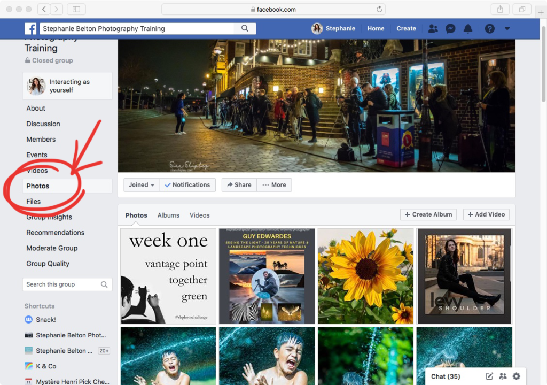Click camera icon beside Stephanie Belton Phot...
The height and width of the screenshot is (385, 547).
coord(29,335)
